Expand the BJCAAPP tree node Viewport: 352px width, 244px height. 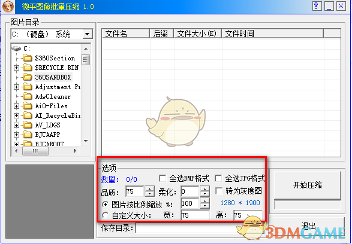pos(16,135)
